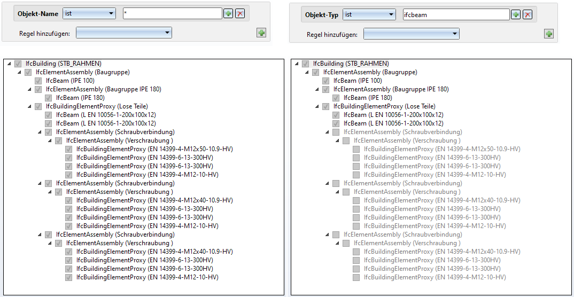Click the Objekt-Typ value field containing ifcbeam
Viewport: 574px width, 297px height.
pyautogui.click(x=456, y=14)
